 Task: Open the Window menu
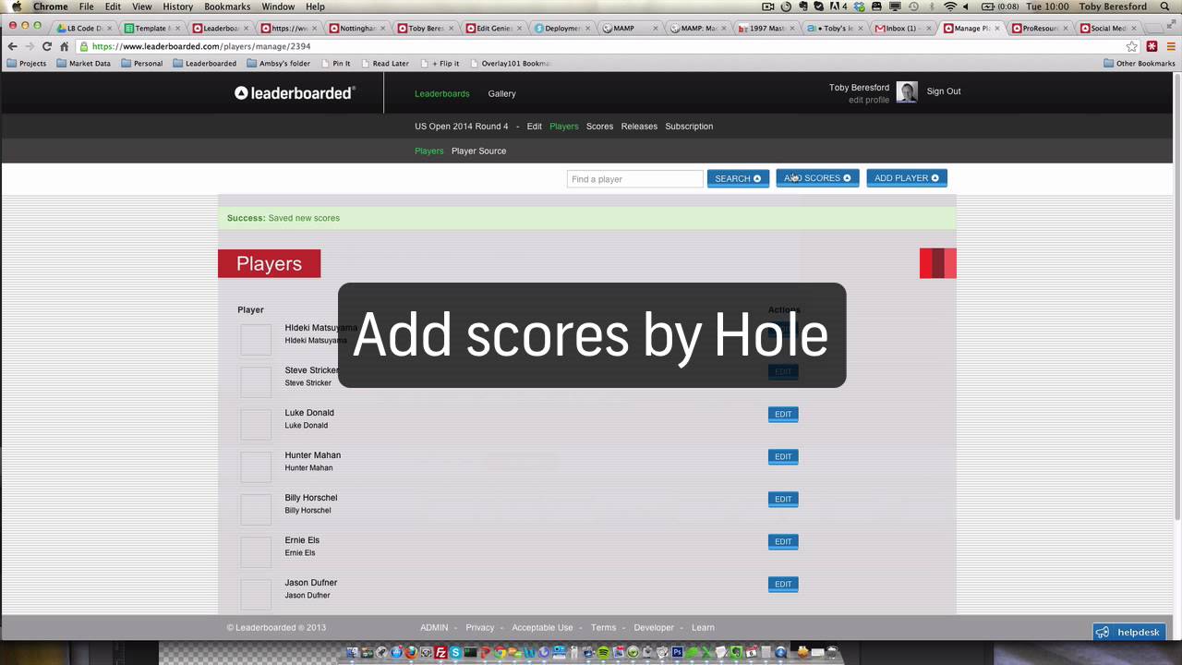[278, 6]
